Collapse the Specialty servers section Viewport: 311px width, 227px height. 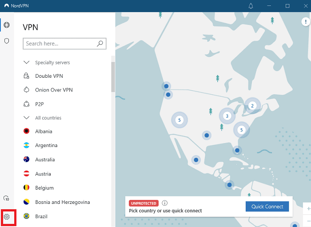point(26,63)
